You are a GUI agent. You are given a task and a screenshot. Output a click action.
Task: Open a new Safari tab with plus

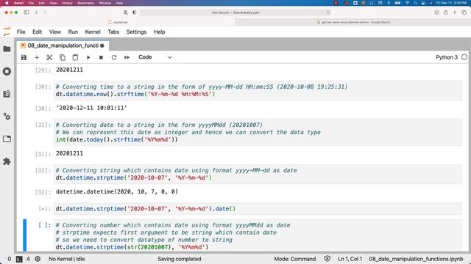(x=455, y=12)
